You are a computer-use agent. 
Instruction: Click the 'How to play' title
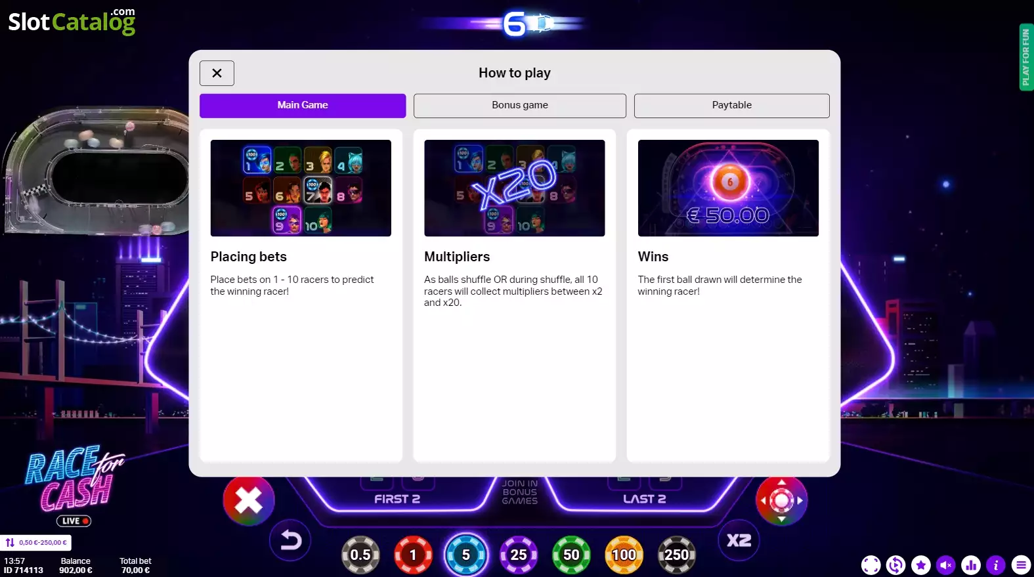[515, 73]
